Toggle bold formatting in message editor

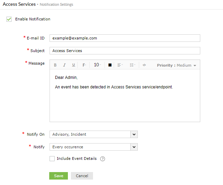tap(55, 65)
